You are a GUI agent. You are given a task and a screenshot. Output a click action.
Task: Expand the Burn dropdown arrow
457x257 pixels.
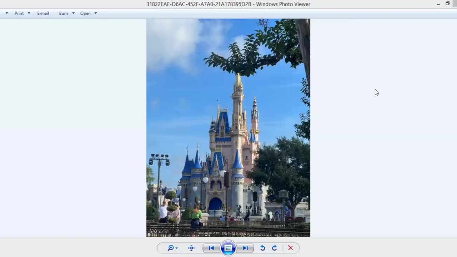click(73, 13)
